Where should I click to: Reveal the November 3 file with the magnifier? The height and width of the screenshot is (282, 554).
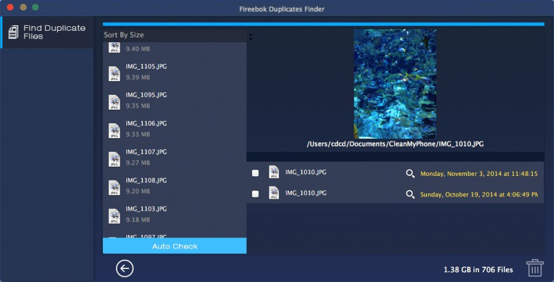point(410,174)
